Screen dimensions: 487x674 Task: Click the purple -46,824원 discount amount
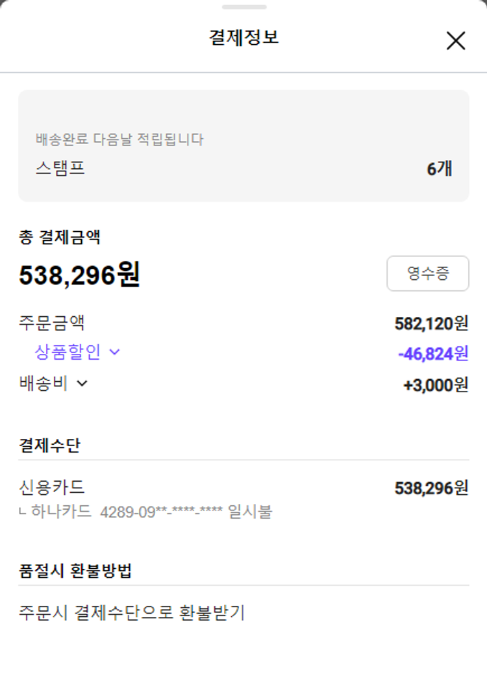[x=432, y=353]
